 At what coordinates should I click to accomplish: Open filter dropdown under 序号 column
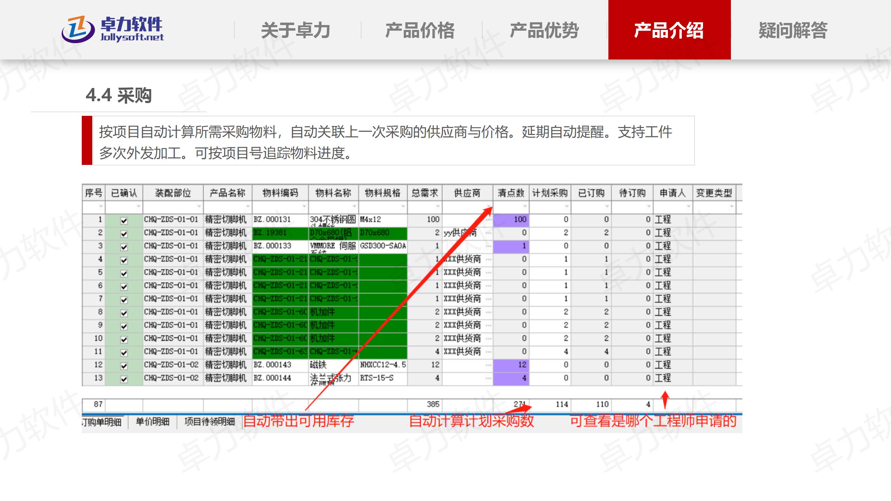101,207
